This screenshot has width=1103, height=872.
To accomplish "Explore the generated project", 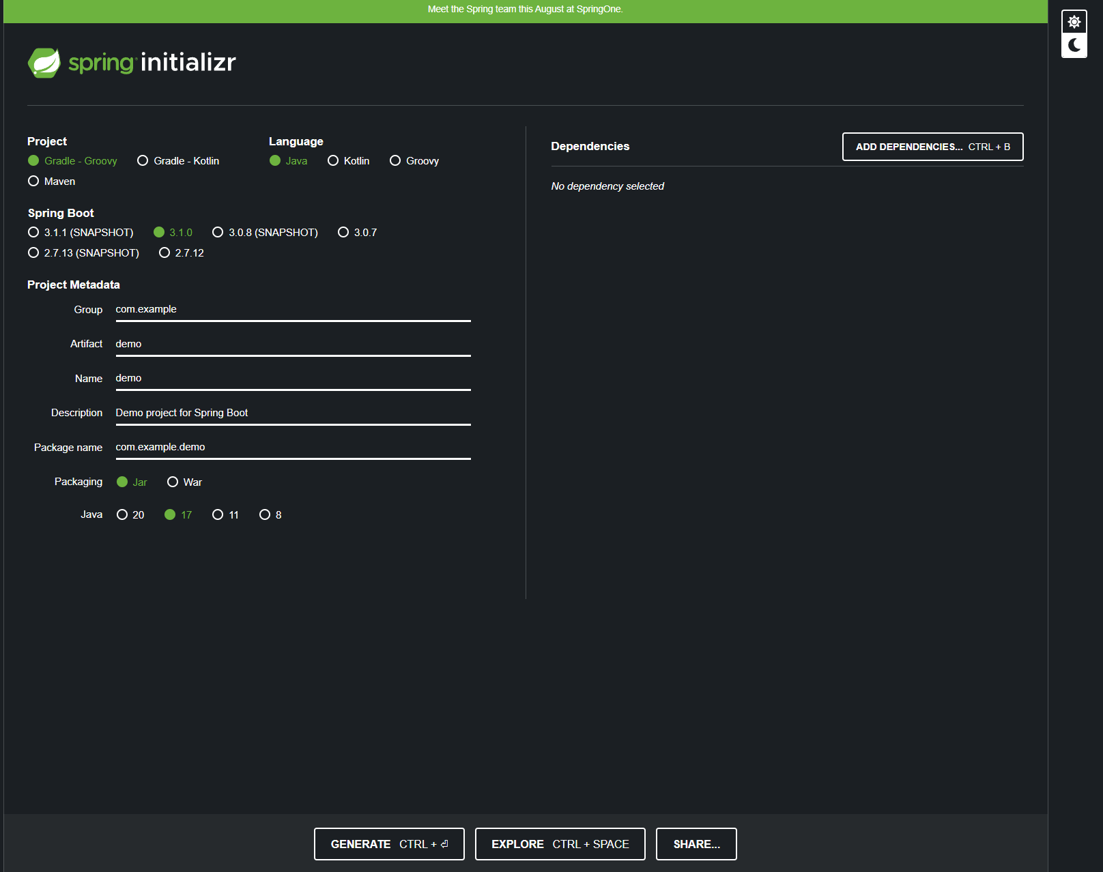I will [560, 844].
